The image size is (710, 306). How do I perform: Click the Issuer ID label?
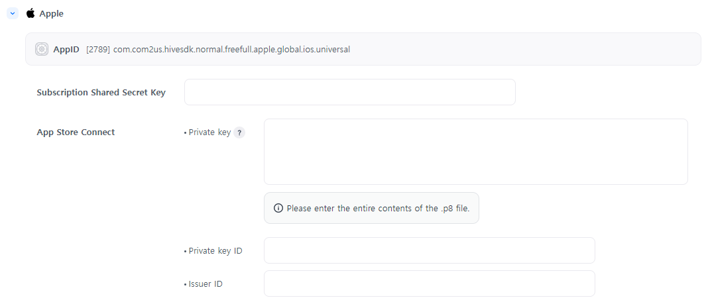[x=205, y=283]
